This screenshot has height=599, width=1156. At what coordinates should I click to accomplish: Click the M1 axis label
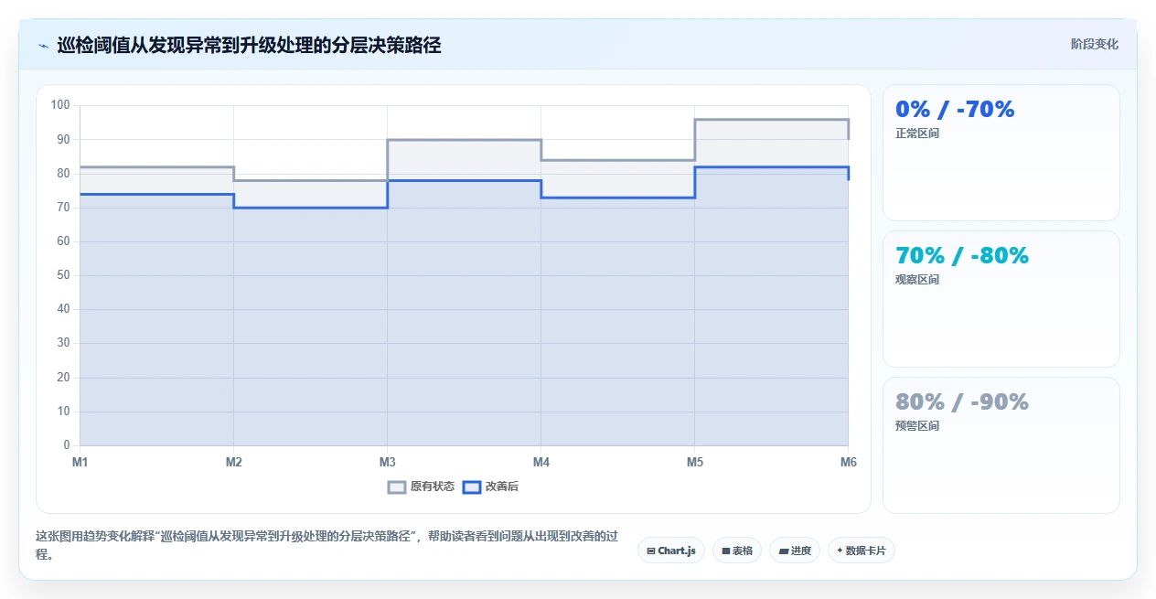pyautogui.click(x=80, y=463)
